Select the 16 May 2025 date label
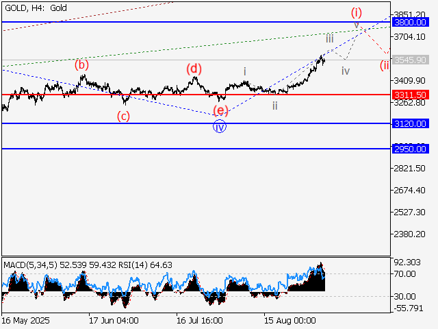This screenshot has width=438, height=329. (25, 320)
